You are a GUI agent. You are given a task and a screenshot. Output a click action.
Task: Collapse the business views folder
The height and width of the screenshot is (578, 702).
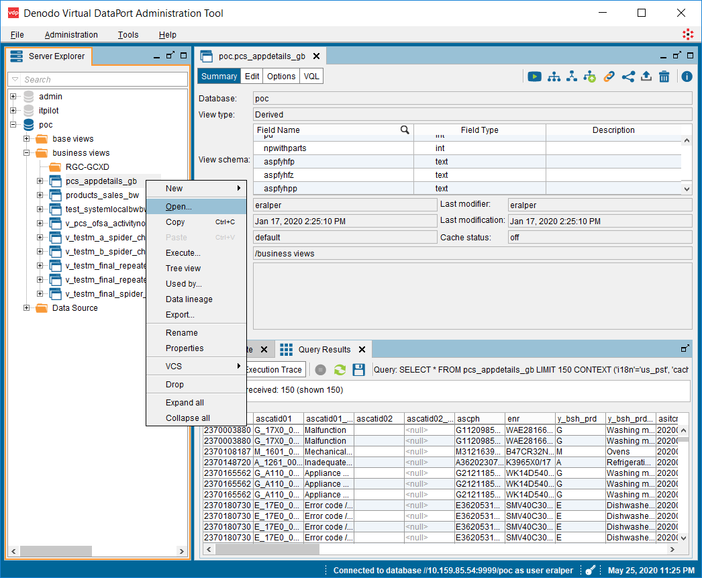(x=26, y=152)
